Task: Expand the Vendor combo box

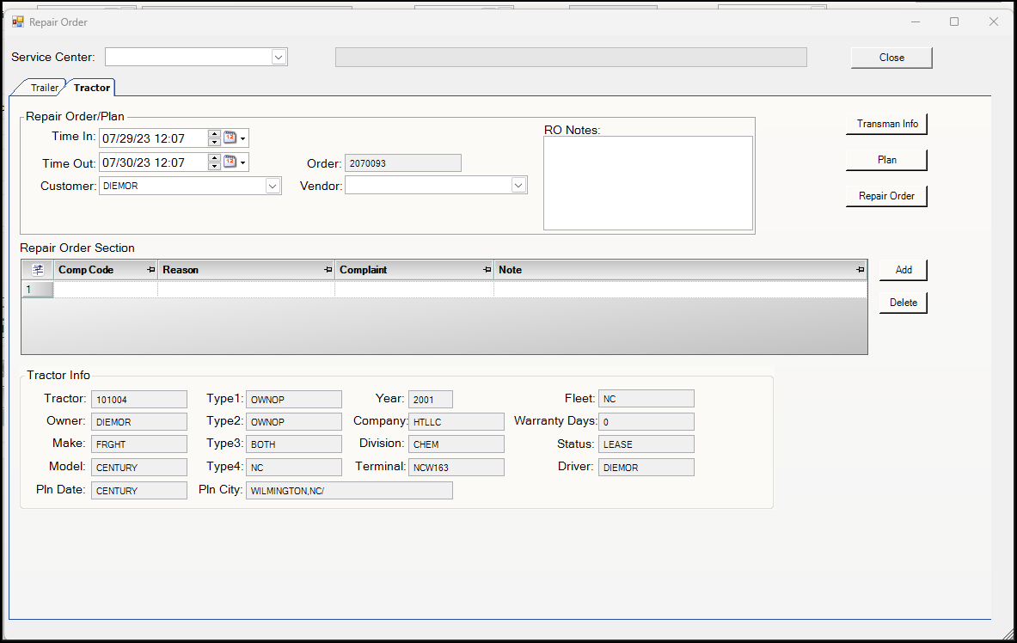Action: coord(518,186)
